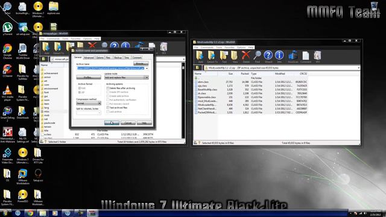Click red X Delete icon in ModLoaderMp window
The image size is (386, 217).
coord(246,56)
